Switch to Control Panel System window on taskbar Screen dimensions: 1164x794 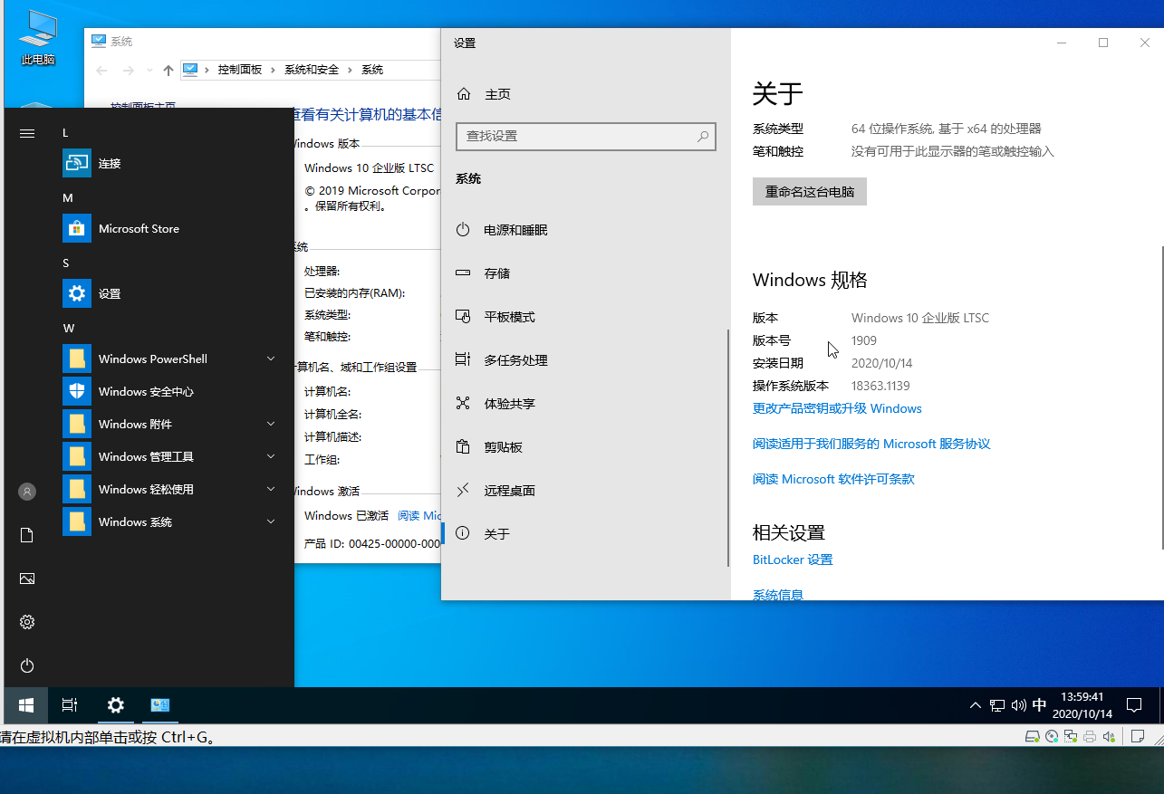(160, 705)
